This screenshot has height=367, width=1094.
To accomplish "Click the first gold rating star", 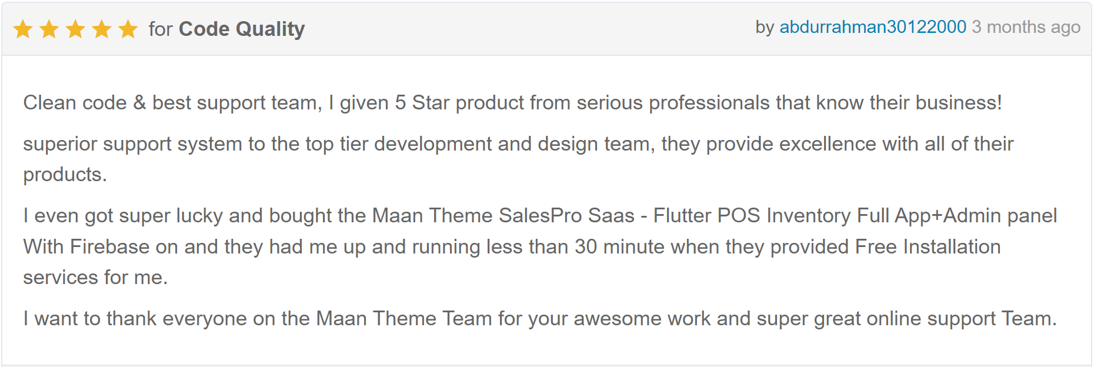I will [23, 29].
